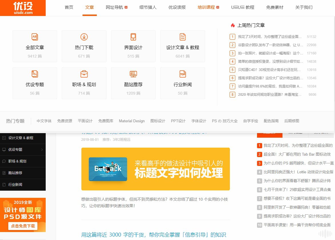The height and width of the screenshot is (240, 335).
Task: Select the Material Design topic link
Action: 132,121
